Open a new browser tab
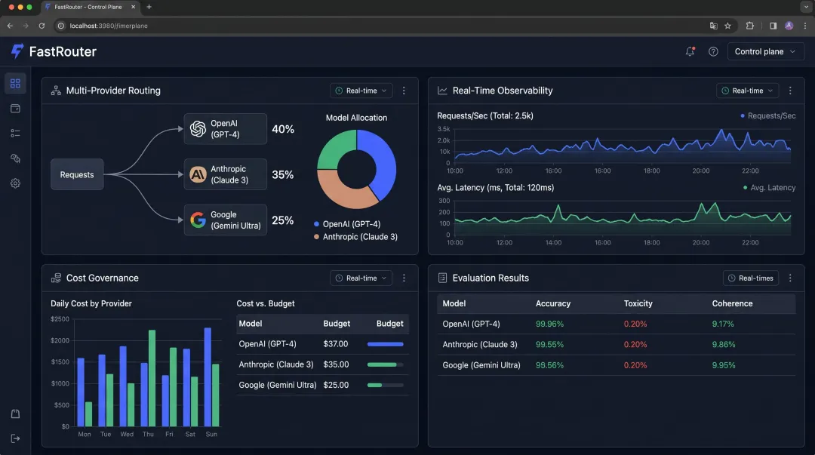The height and width of the screenshot is (455, 815). (x=149, y=8)
